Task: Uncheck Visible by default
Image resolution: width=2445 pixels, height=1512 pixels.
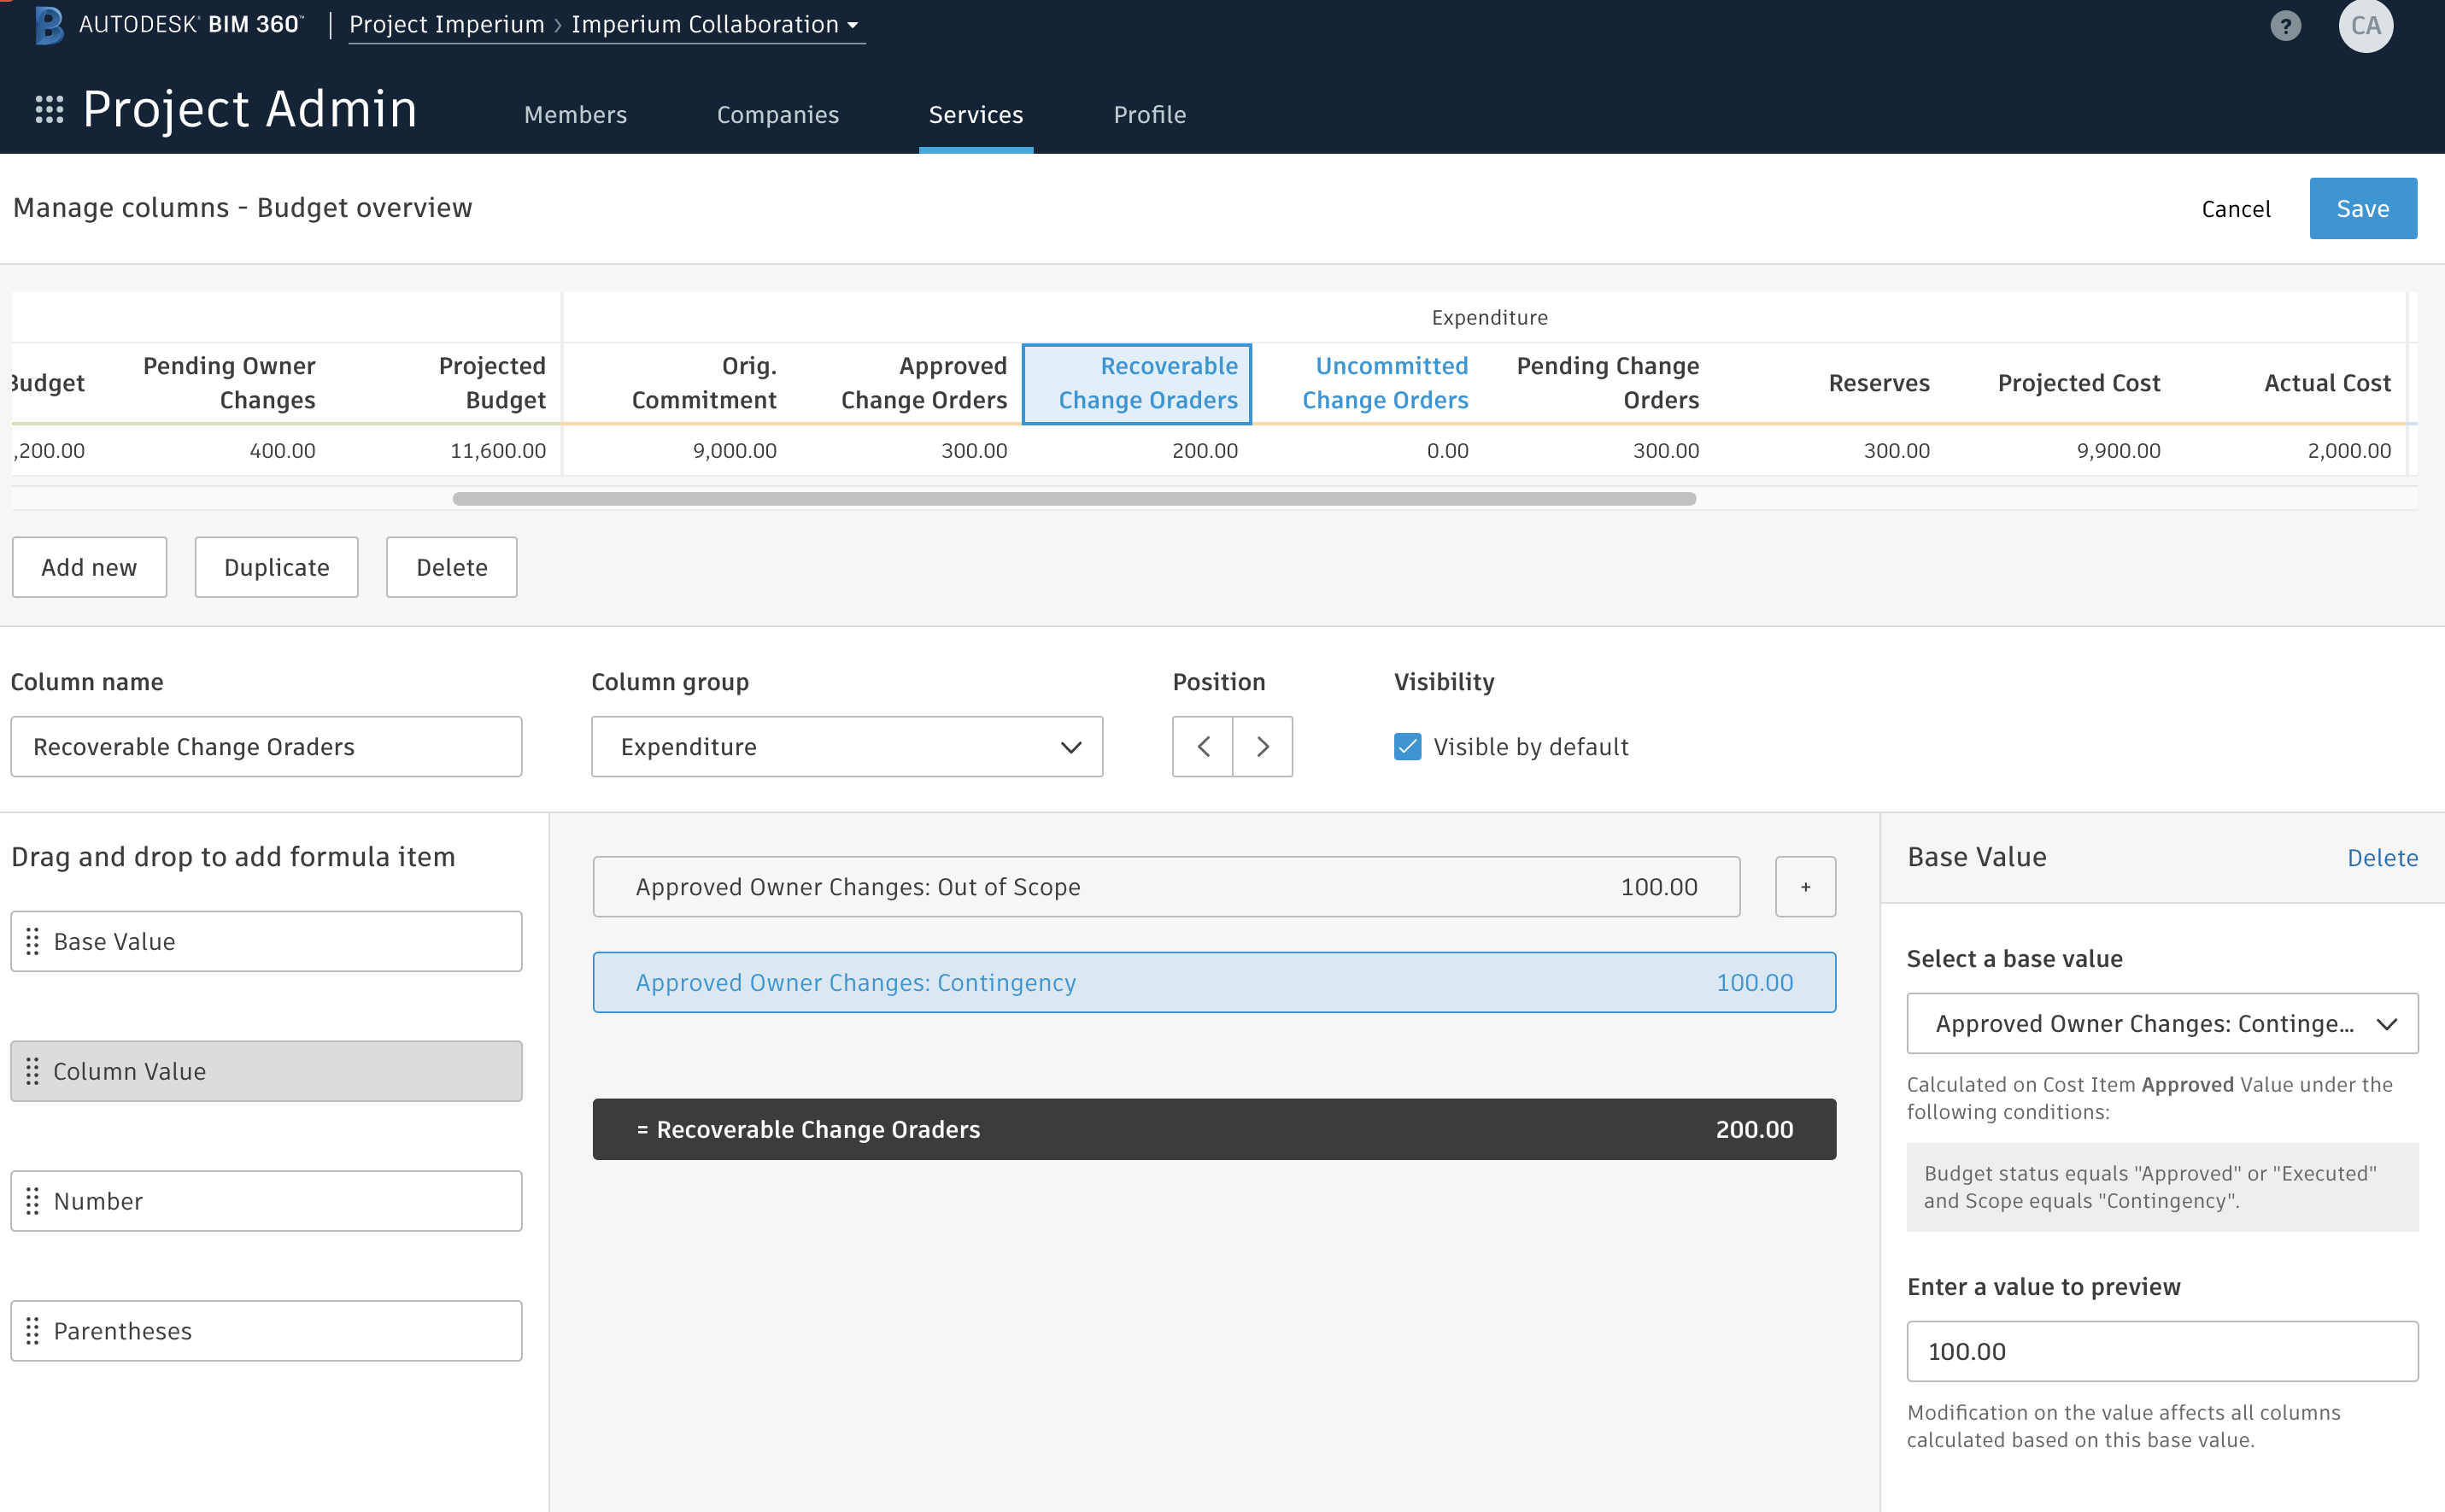Action: pos(1408,746)
